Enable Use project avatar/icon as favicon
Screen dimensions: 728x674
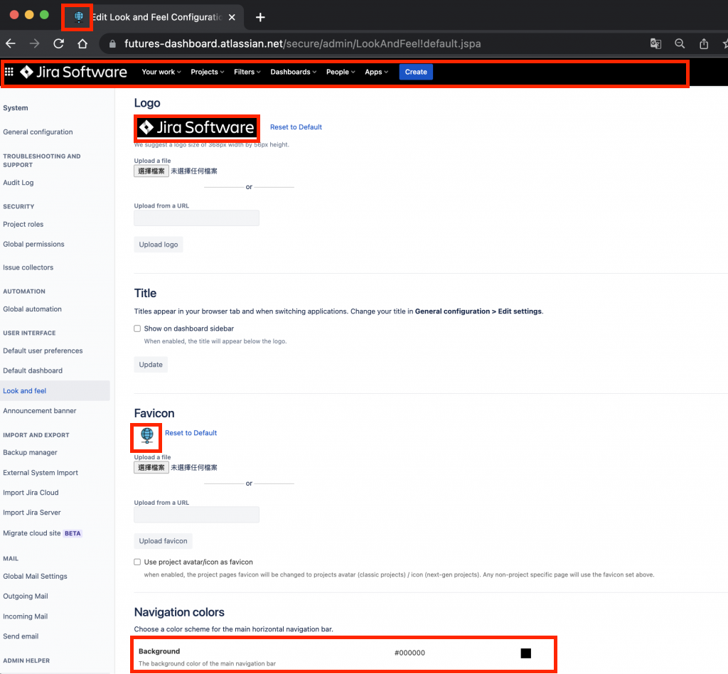(x=137, y=562)
